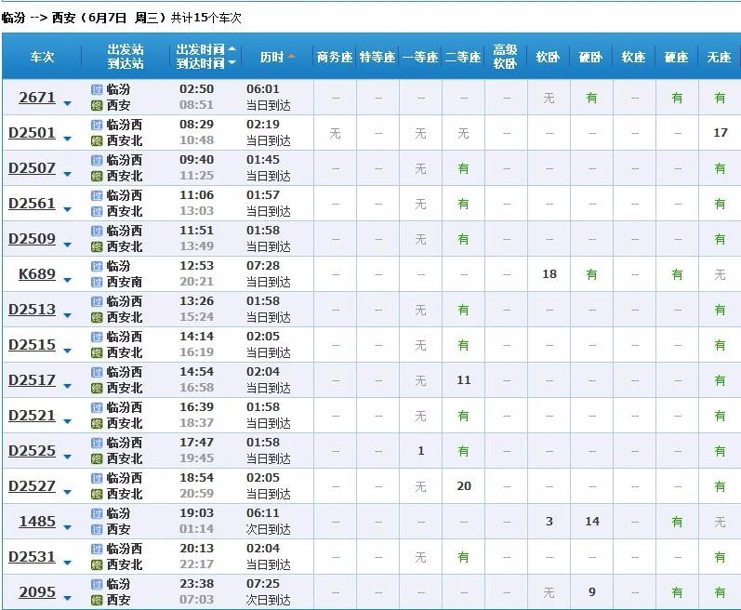Viewport: 741px width, 610px height.
Task: Open train number link D2527
Action: tap(33, 485)
